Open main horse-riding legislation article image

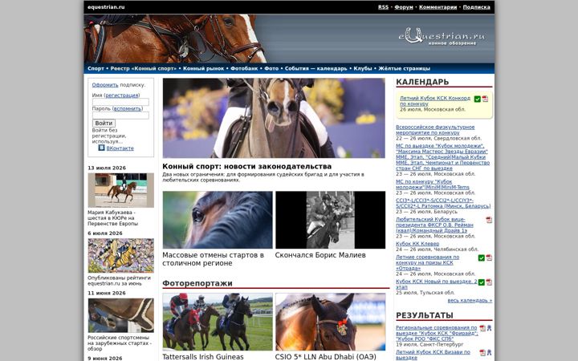click(274, 118)
